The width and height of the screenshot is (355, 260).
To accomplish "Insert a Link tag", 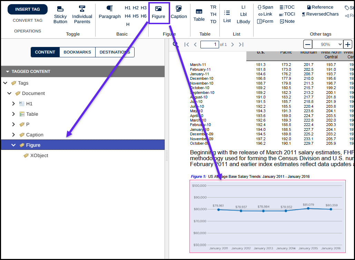I will [265, 14].
